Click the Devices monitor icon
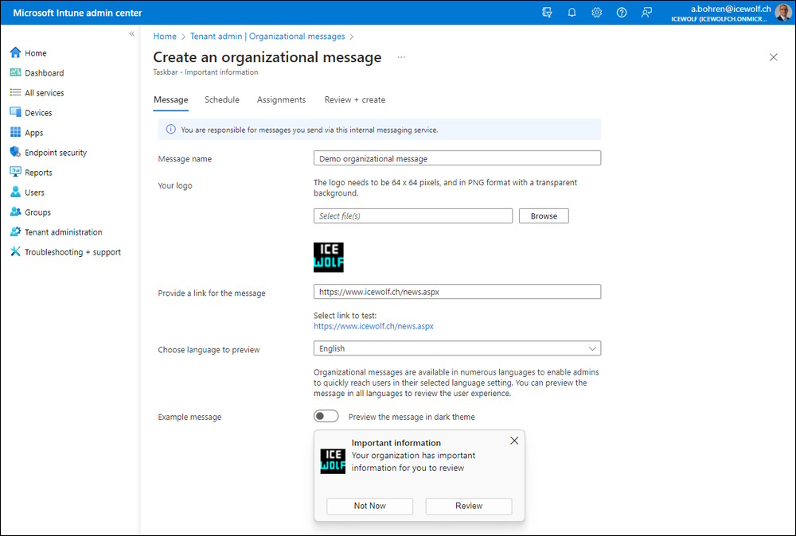Screen dimensions: 796x536 (16, 113)
